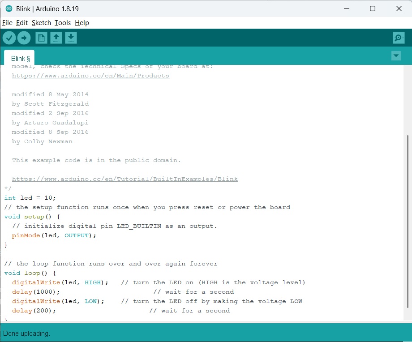Click 'modified 2 Sep 2016' comment line
Image resolution: width=412 pixels, height=342 pixels.
tap(50, 113)
